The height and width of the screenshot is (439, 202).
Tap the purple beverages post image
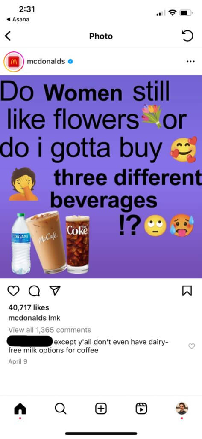[101, 177]
